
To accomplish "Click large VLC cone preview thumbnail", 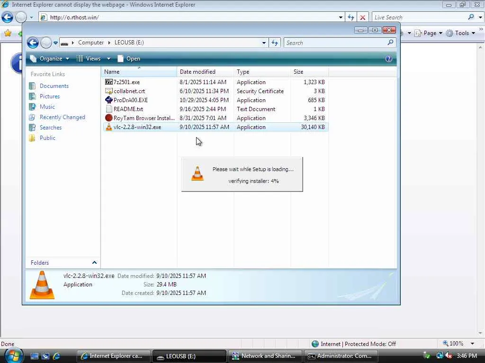I will coord(42,285).
